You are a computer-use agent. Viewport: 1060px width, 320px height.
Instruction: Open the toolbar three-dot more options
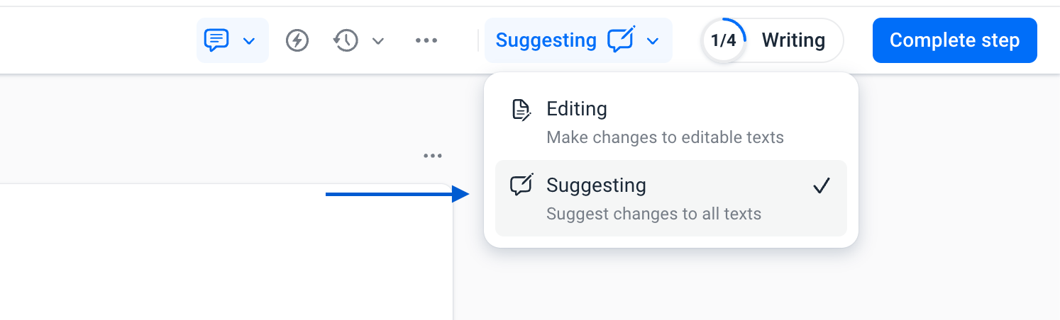point(426,40)
